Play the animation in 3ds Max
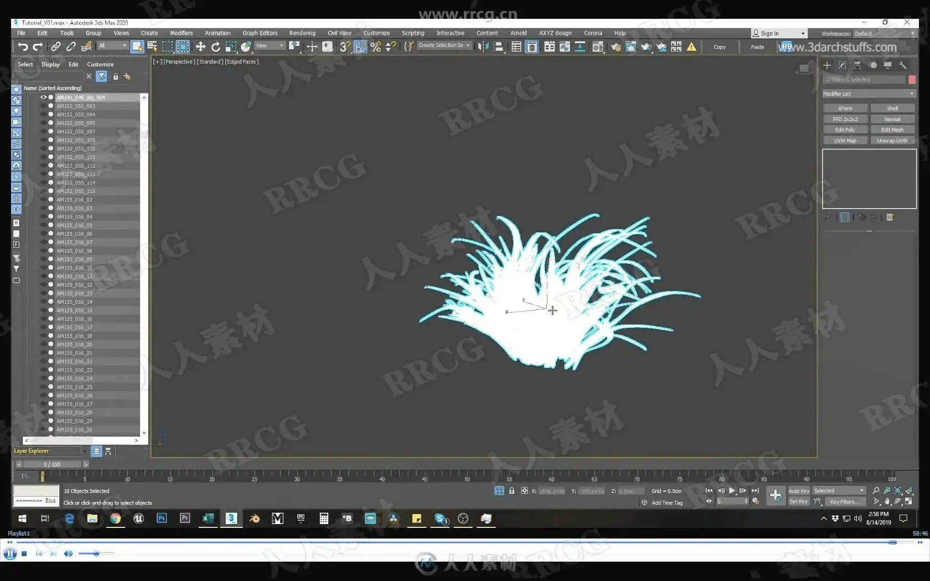This screenshot has width=930, height=581. 732,491
